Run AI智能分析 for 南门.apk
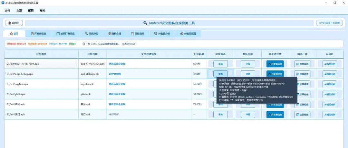Viewport: 348px width, 148px height. tap(330, 115)
